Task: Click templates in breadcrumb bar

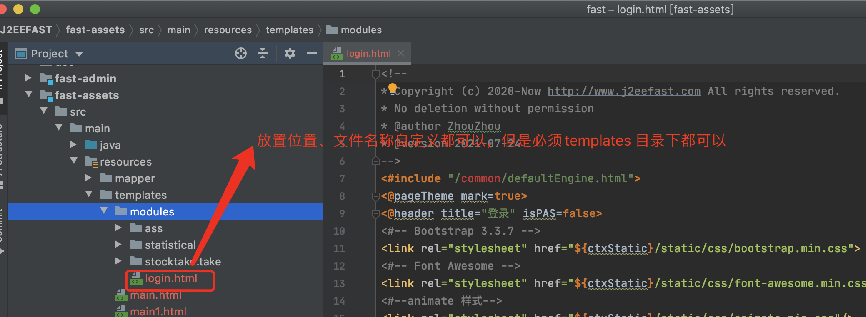Action: pyautogui.click(x=290, y=30)
